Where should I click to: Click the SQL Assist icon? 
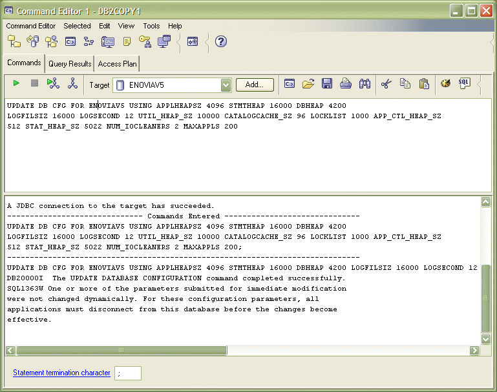tap(464, 83)
